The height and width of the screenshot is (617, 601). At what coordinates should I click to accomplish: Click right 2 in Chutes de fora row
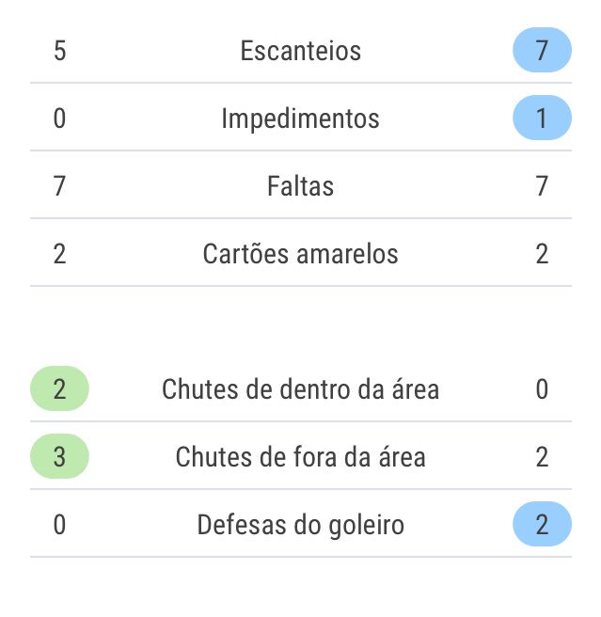[542, 457]
